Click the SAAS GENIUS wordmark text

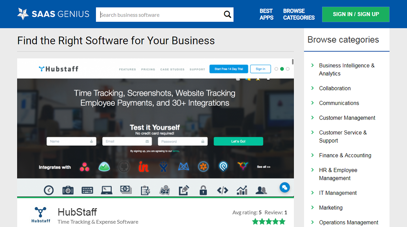coord(60,14)
